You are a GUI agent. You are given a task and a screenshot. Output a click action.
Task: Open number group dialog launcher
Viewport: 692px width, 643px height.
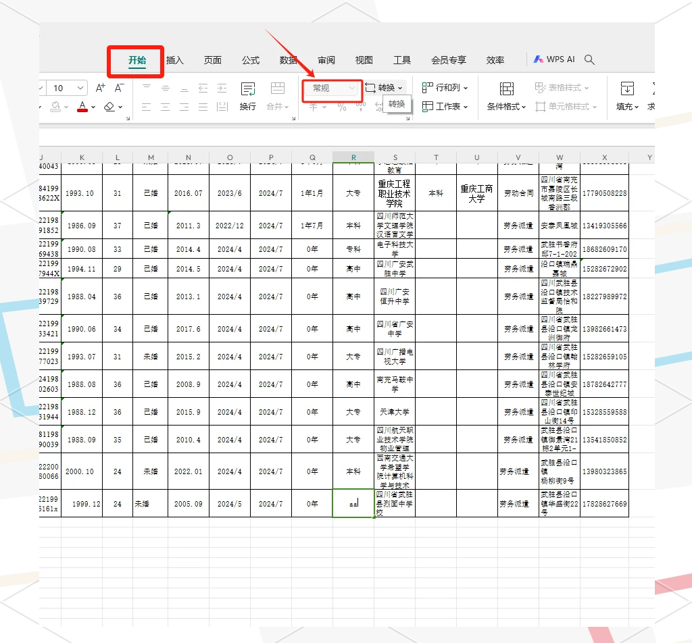407,118
